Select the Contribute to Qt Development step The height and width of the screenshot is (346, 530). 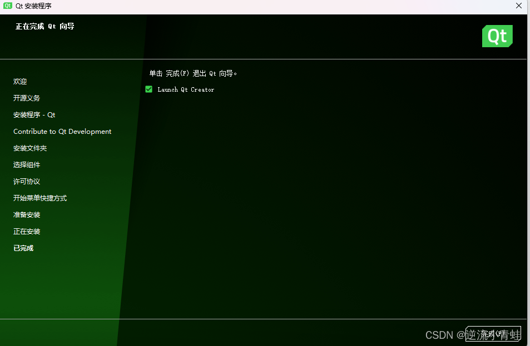click(62, 131)
